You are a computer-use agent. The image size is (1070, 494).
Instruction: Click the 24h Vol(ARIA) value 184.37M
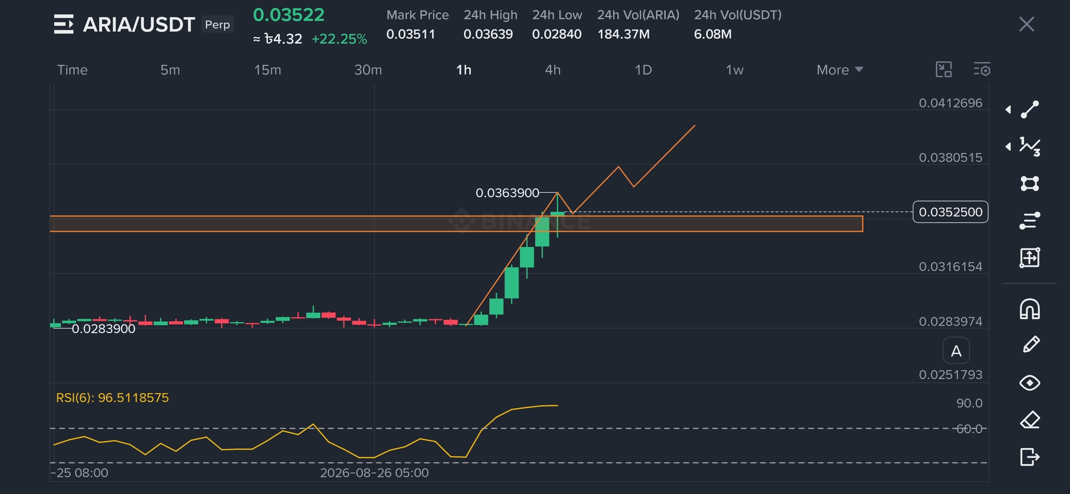click(623, 34)
